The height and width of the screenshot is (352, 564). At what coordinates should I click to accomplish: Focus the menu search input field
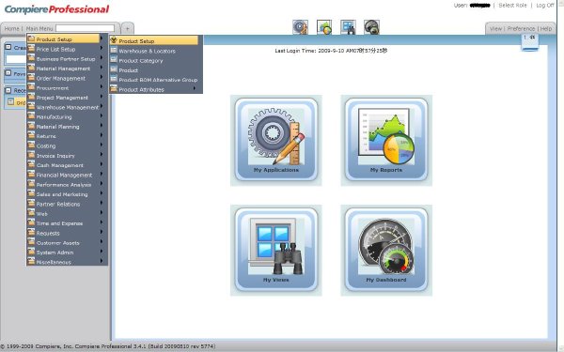click(86, 28)
